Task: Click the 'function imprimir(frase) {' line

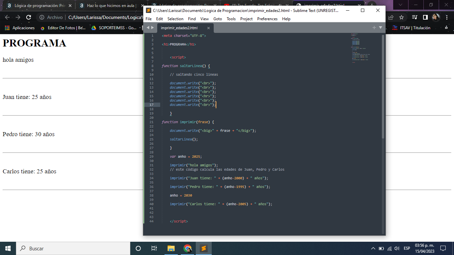Action: (x=188, y=122)
